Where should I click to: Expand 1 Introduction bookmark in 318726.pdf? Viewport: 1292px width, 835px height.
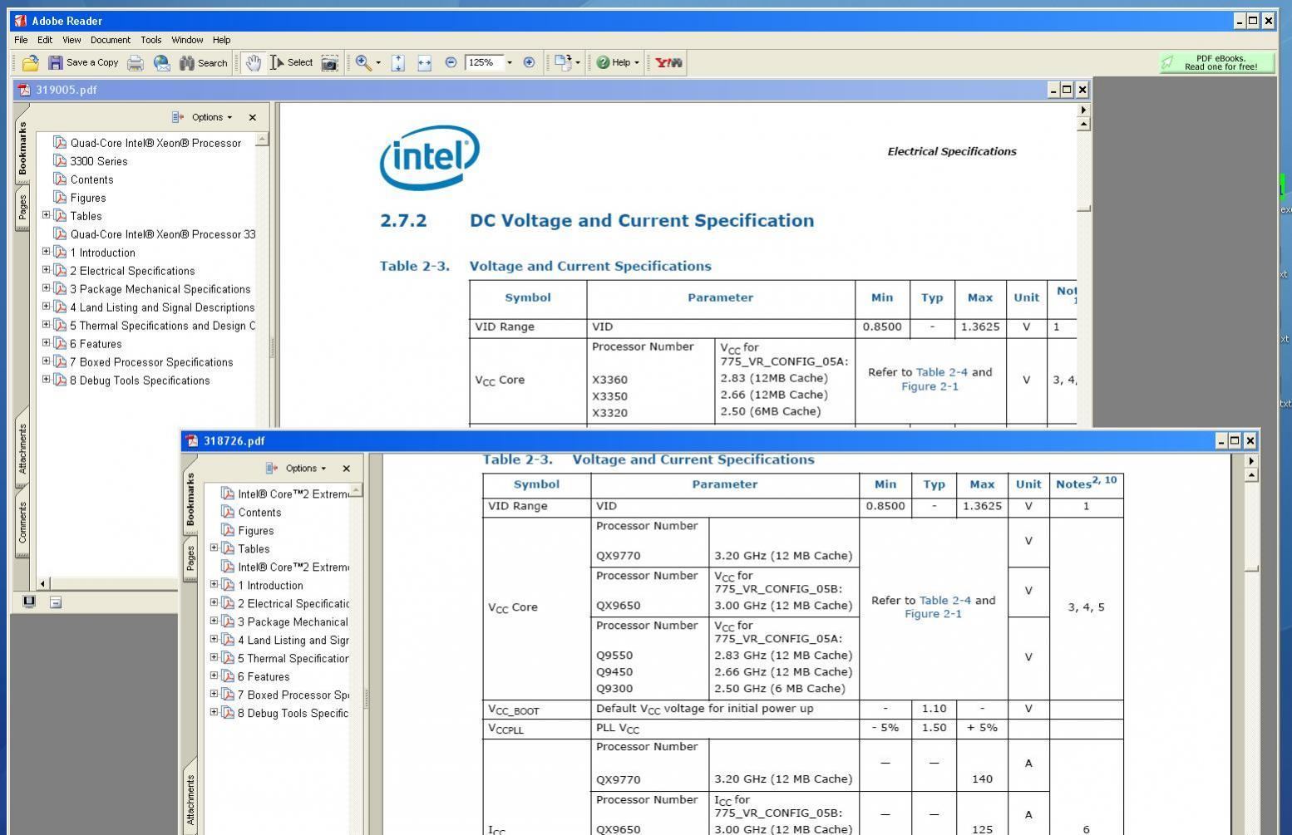click(214, 584)
